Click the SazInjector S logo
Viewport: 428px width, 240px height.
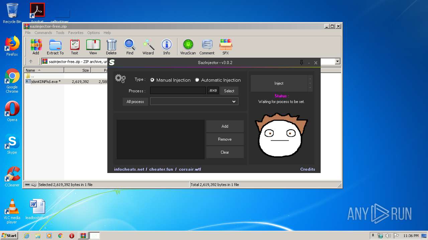coord(112,62)
